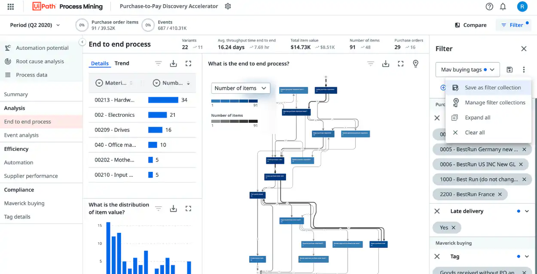Image resolution: width=537 pixels, height=274 pixels.
Task: Download the Details table data
Action: click(x=174, y=64)
